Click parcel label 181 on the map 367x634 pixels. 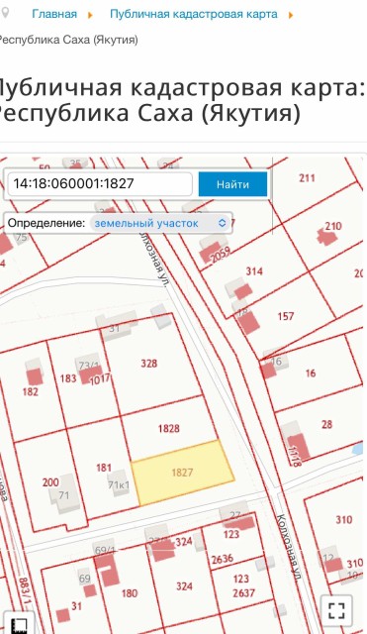coord(104,468)
